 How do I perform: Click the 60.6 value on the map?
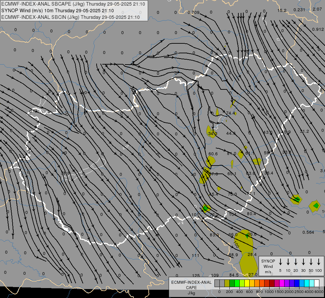pyautogui.click(x=213, y=154)
